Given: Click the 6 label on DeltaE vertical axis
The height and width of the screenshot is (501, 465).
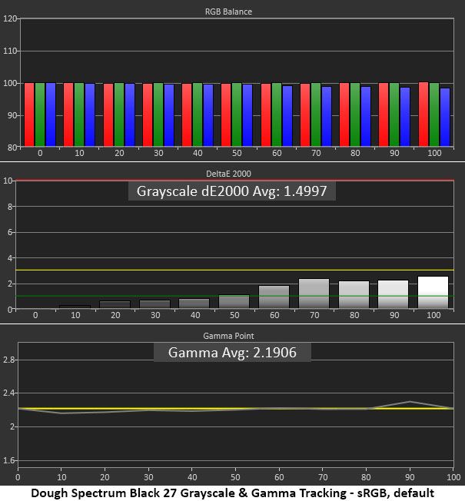Looking at the screenshot, I should pyautogui.click(x=10, y=232).
